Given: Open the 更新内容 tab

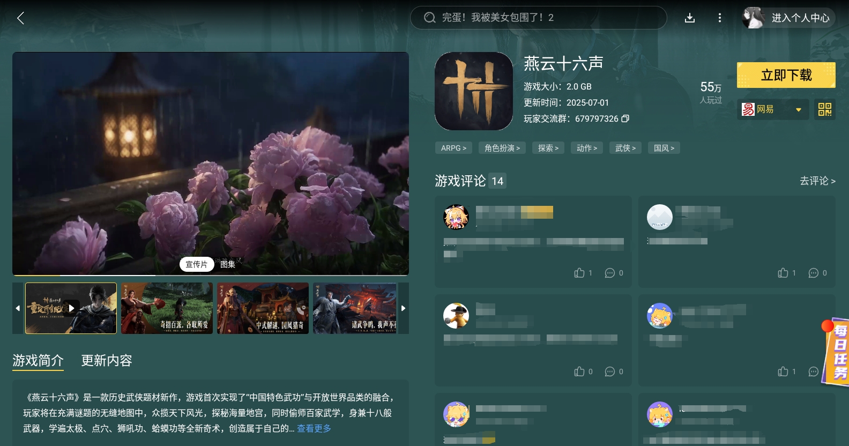Looking at the screenshot, I should 107,360.
